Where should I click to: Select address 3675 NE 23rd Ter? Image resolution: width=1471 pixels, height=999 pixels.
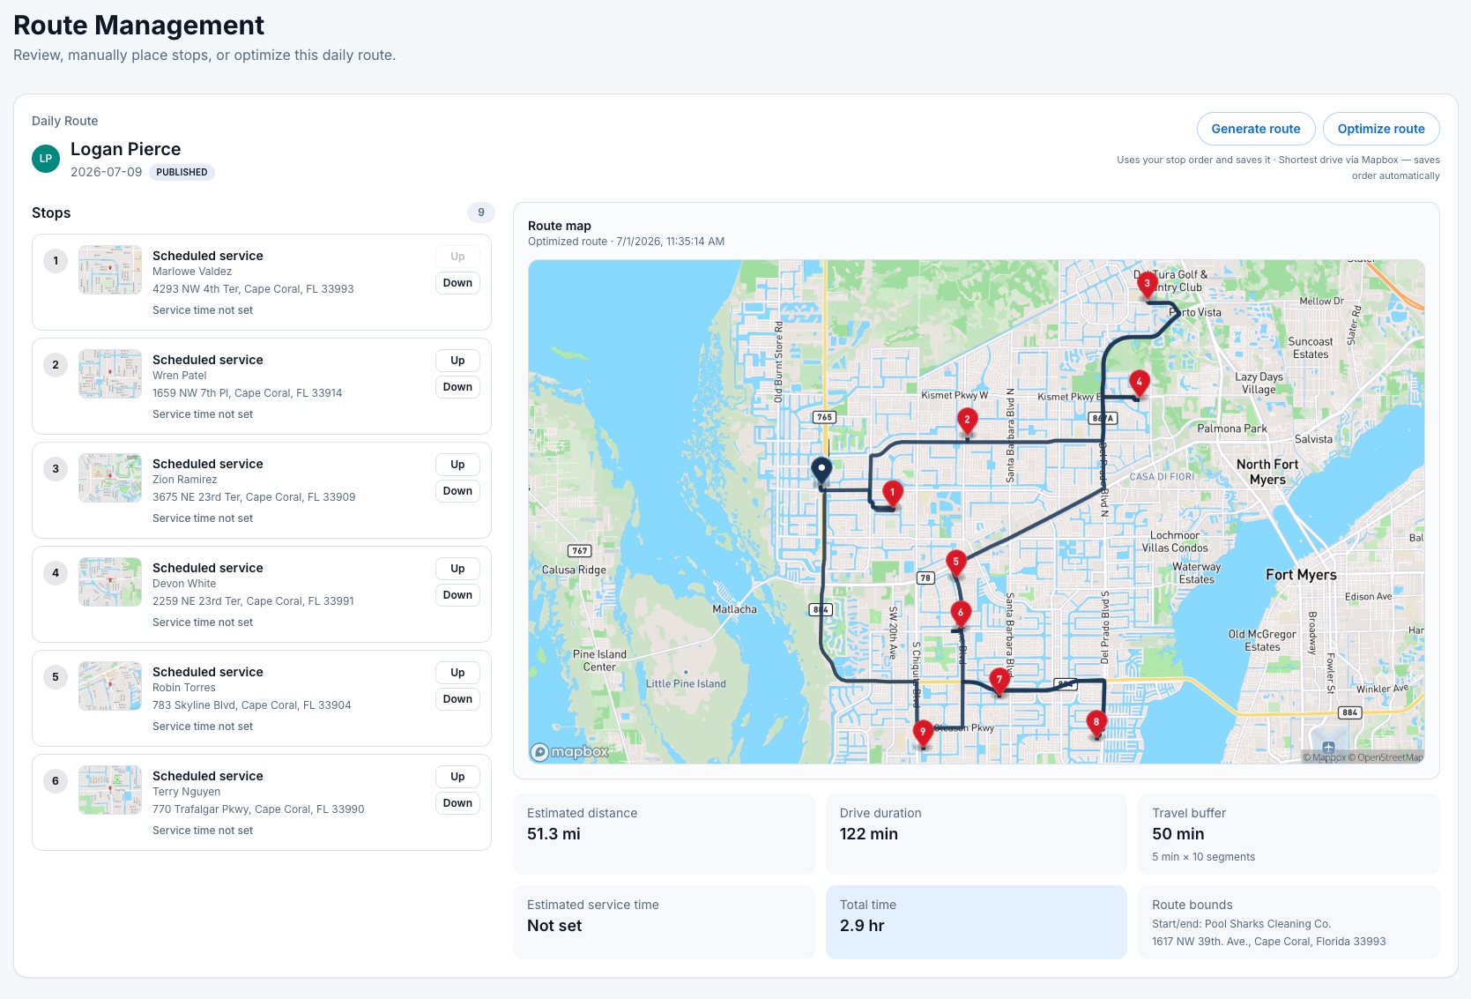click(x=254, y=497)
